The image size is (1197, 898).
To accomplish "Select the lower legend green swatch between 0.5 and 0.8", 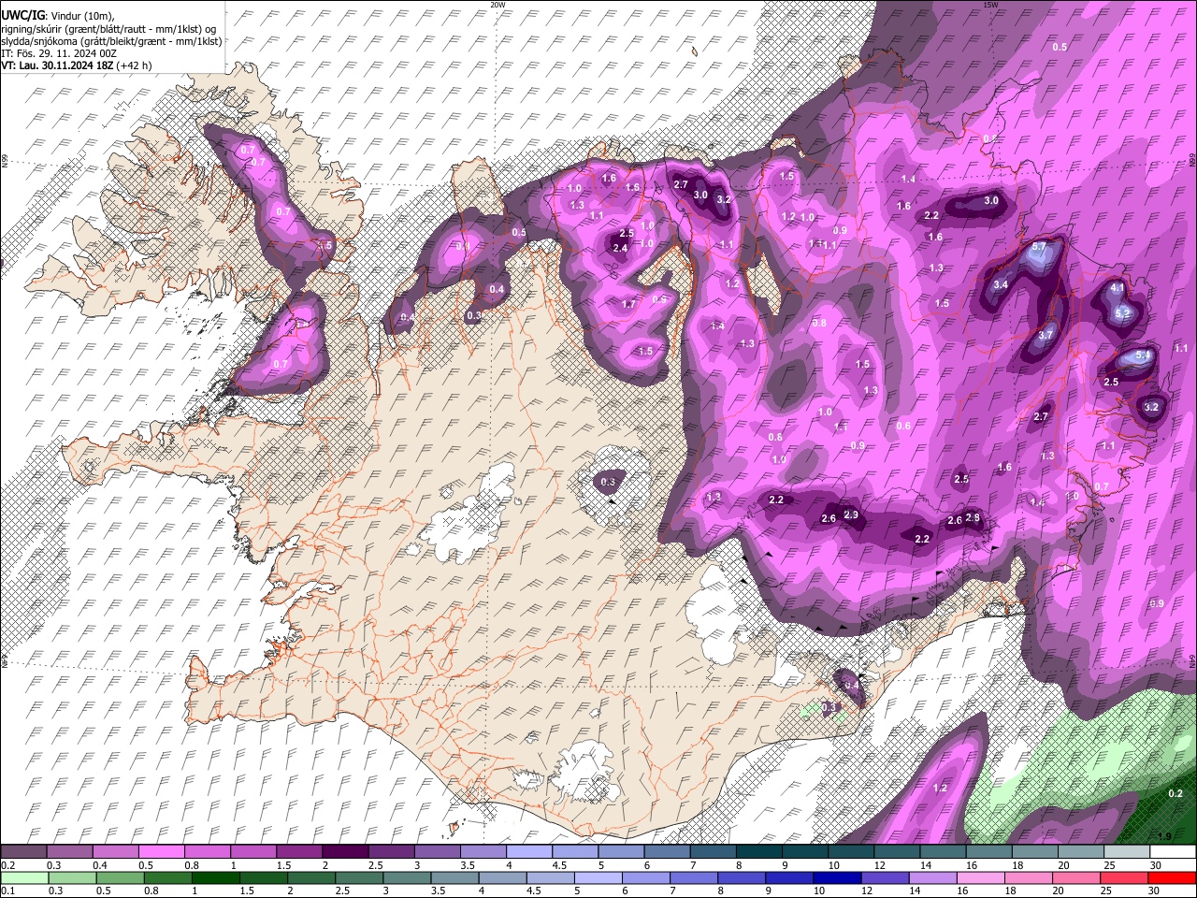I will coord(120,877).
